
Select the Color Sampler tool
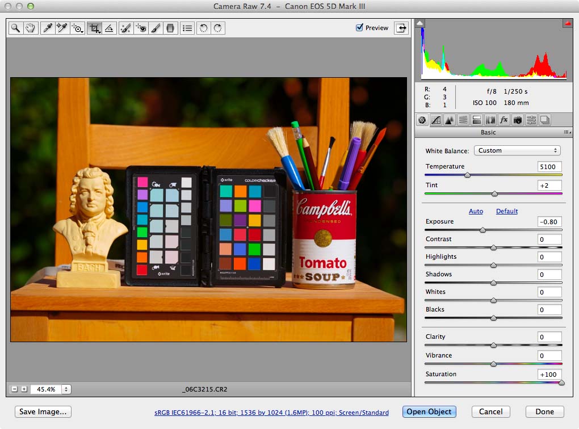[62, 28]
